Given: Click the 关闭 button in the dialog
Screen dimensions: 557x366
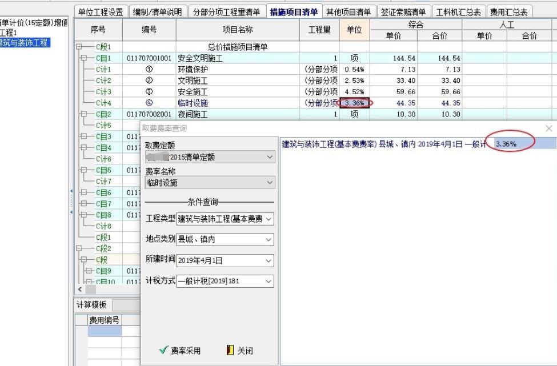Looking at the screenshot, I should pyautogui.click(x=240, y=351).
